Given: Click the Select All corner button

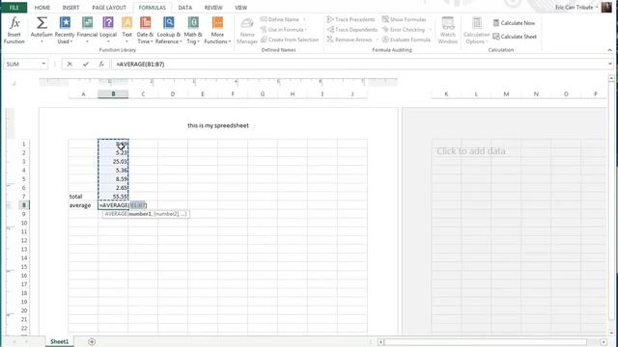Looking at the screenshot, I should (x=14, y=83).
